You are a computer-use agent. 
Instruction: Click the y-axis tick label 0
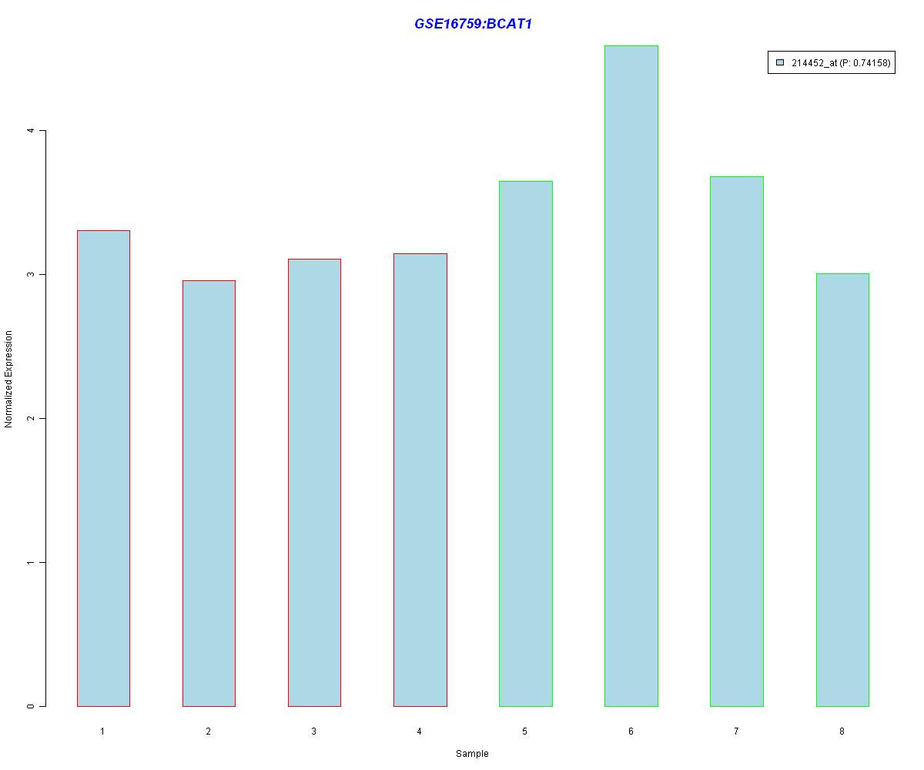pos(32,706)
